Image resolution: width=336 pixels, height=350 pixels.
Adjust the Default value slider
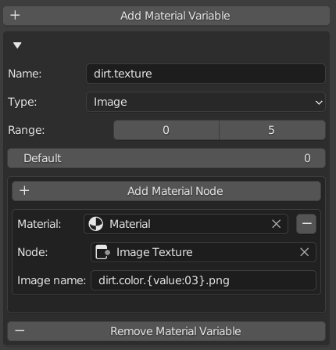166,158
